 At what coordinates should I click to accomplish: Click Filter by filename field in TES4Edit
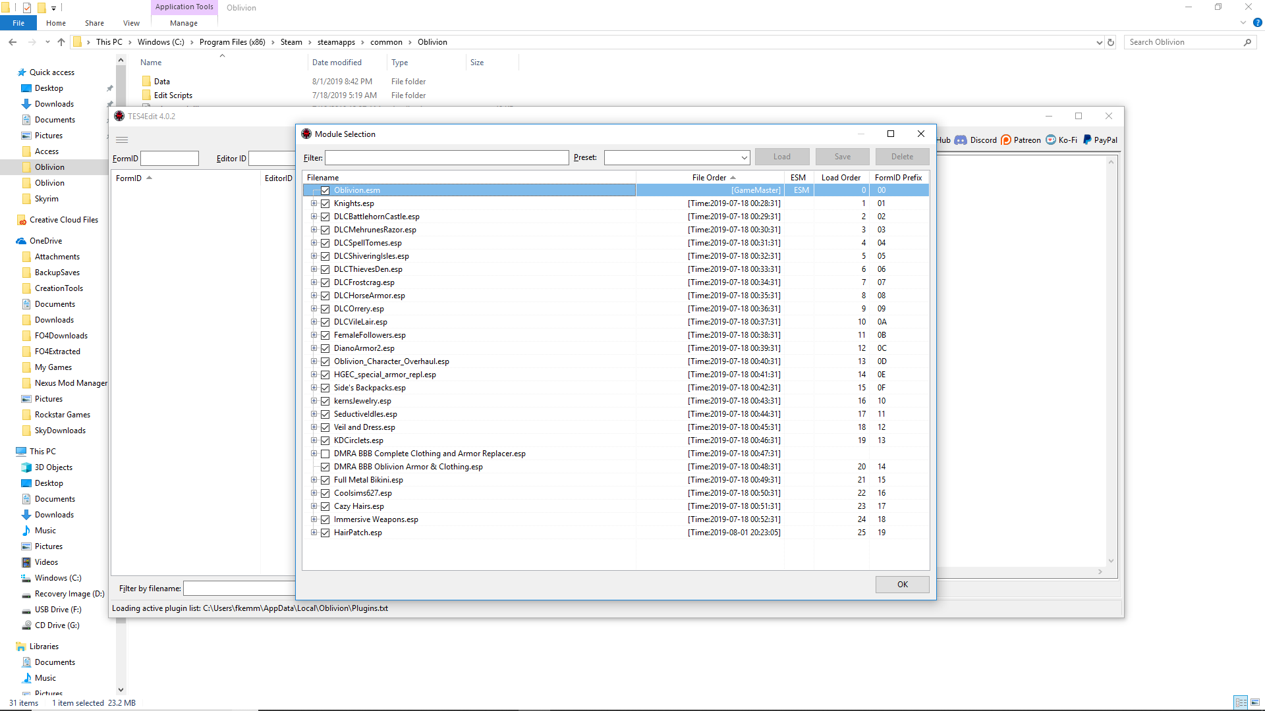pos(239,589)
